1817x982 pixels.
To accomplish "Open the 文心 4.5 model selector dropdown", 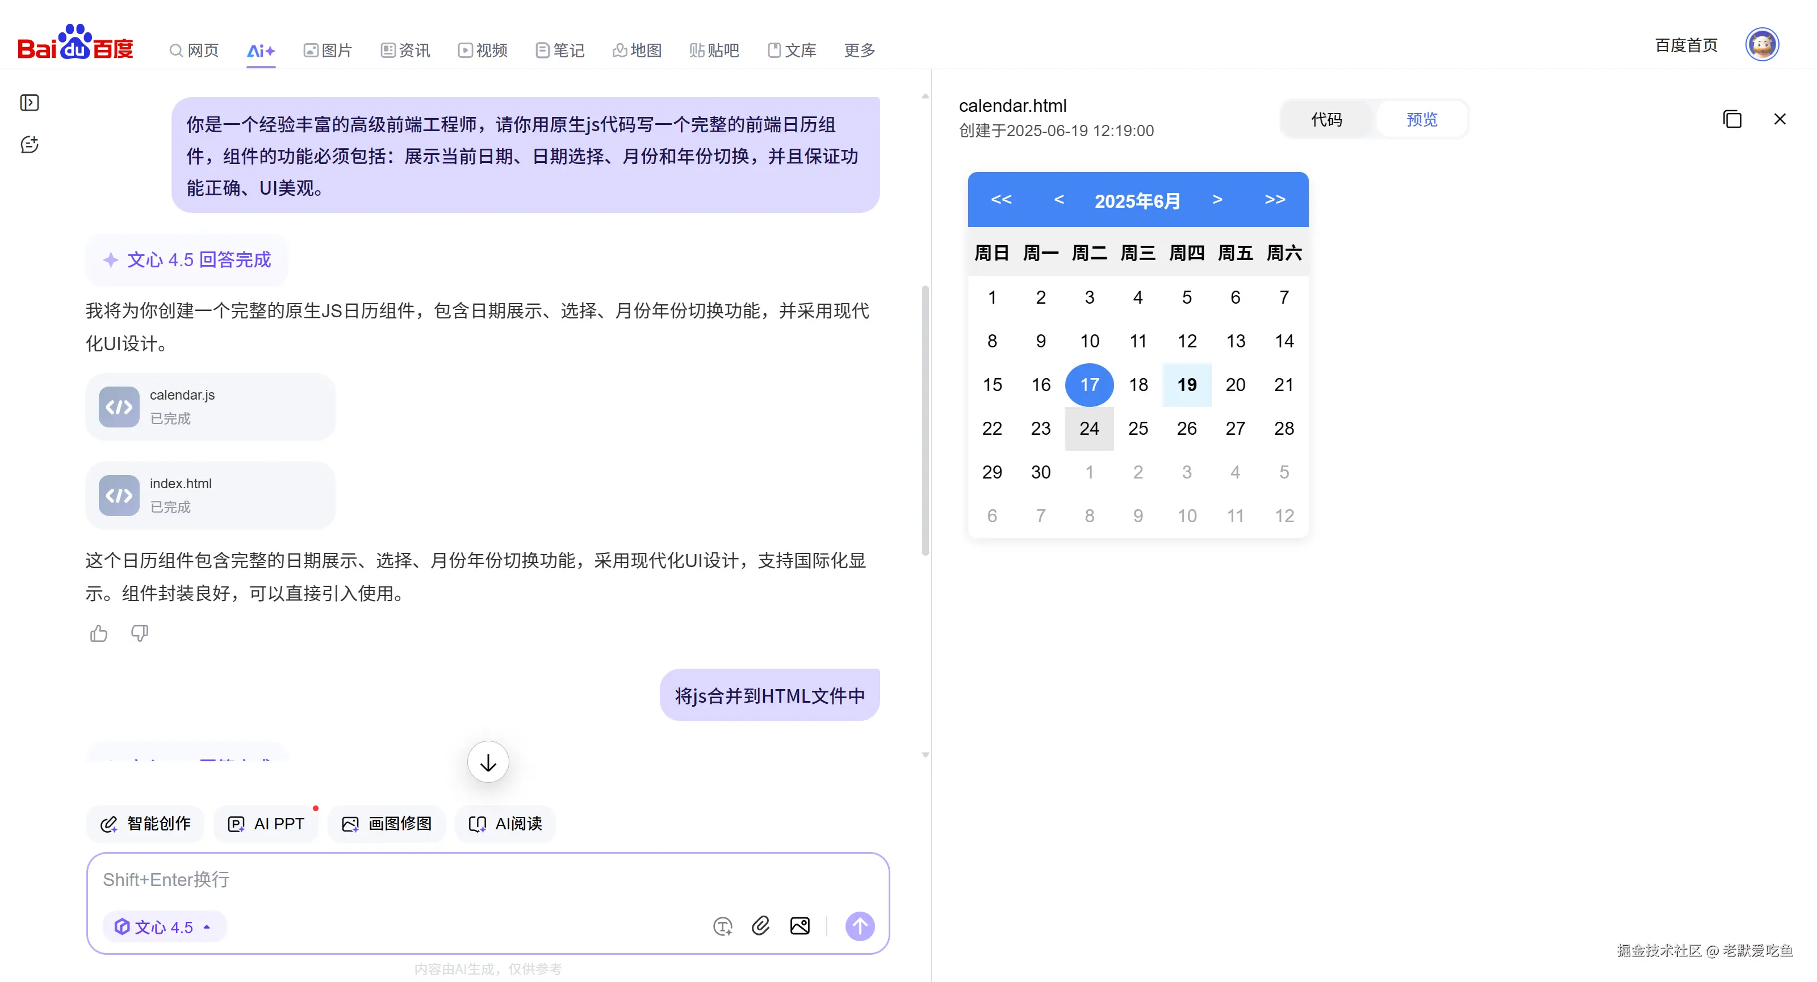I will coord(164,926).
